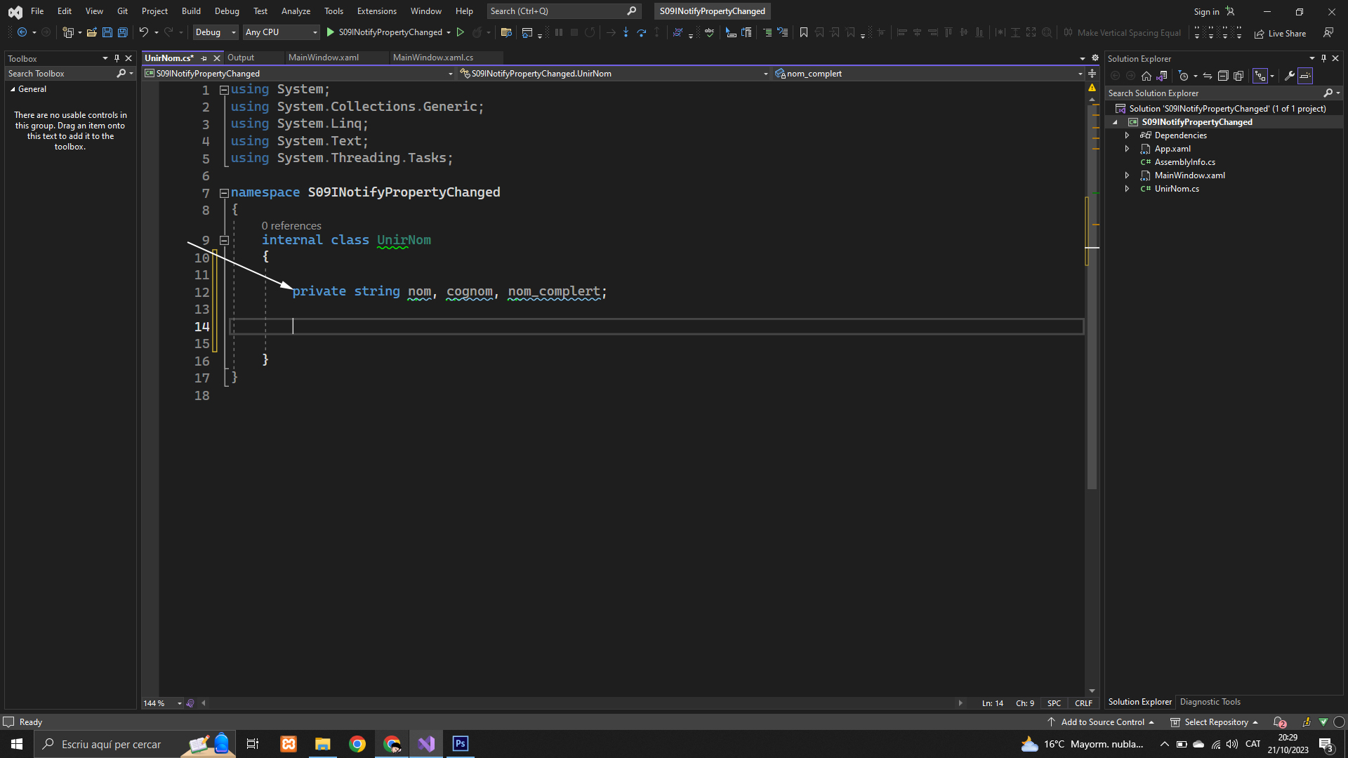
Task: Click Sync with Active Document icon
Action: pos(1208,76)
